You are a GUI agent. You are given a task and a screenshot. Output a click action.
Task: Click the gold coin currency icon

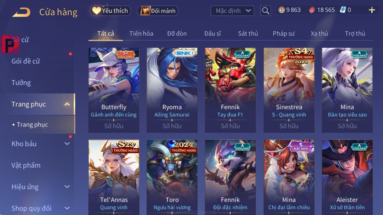(281, 10)
